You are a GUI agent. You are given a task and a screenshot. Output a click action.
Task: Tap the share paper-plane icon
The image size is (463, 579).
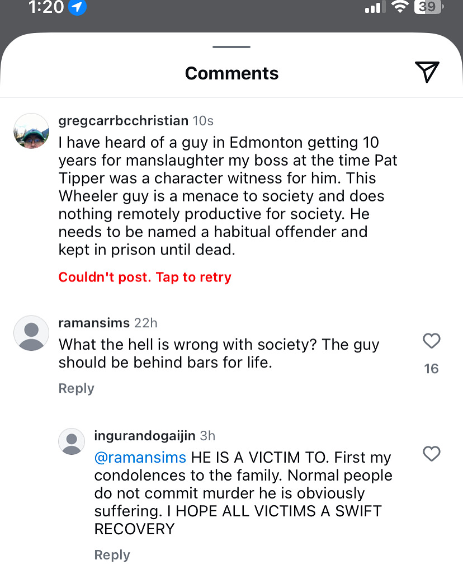(x=427, y=72)
